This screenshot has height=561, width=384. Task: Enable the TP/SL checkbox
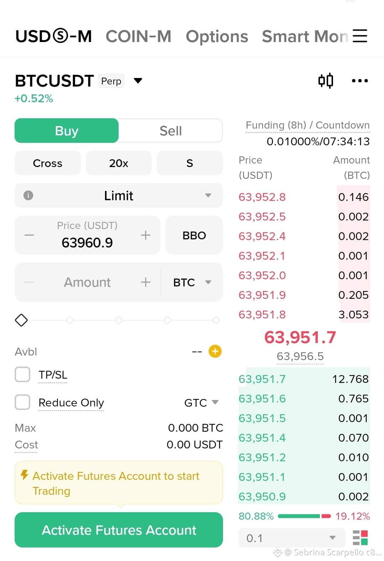point(22,375)
